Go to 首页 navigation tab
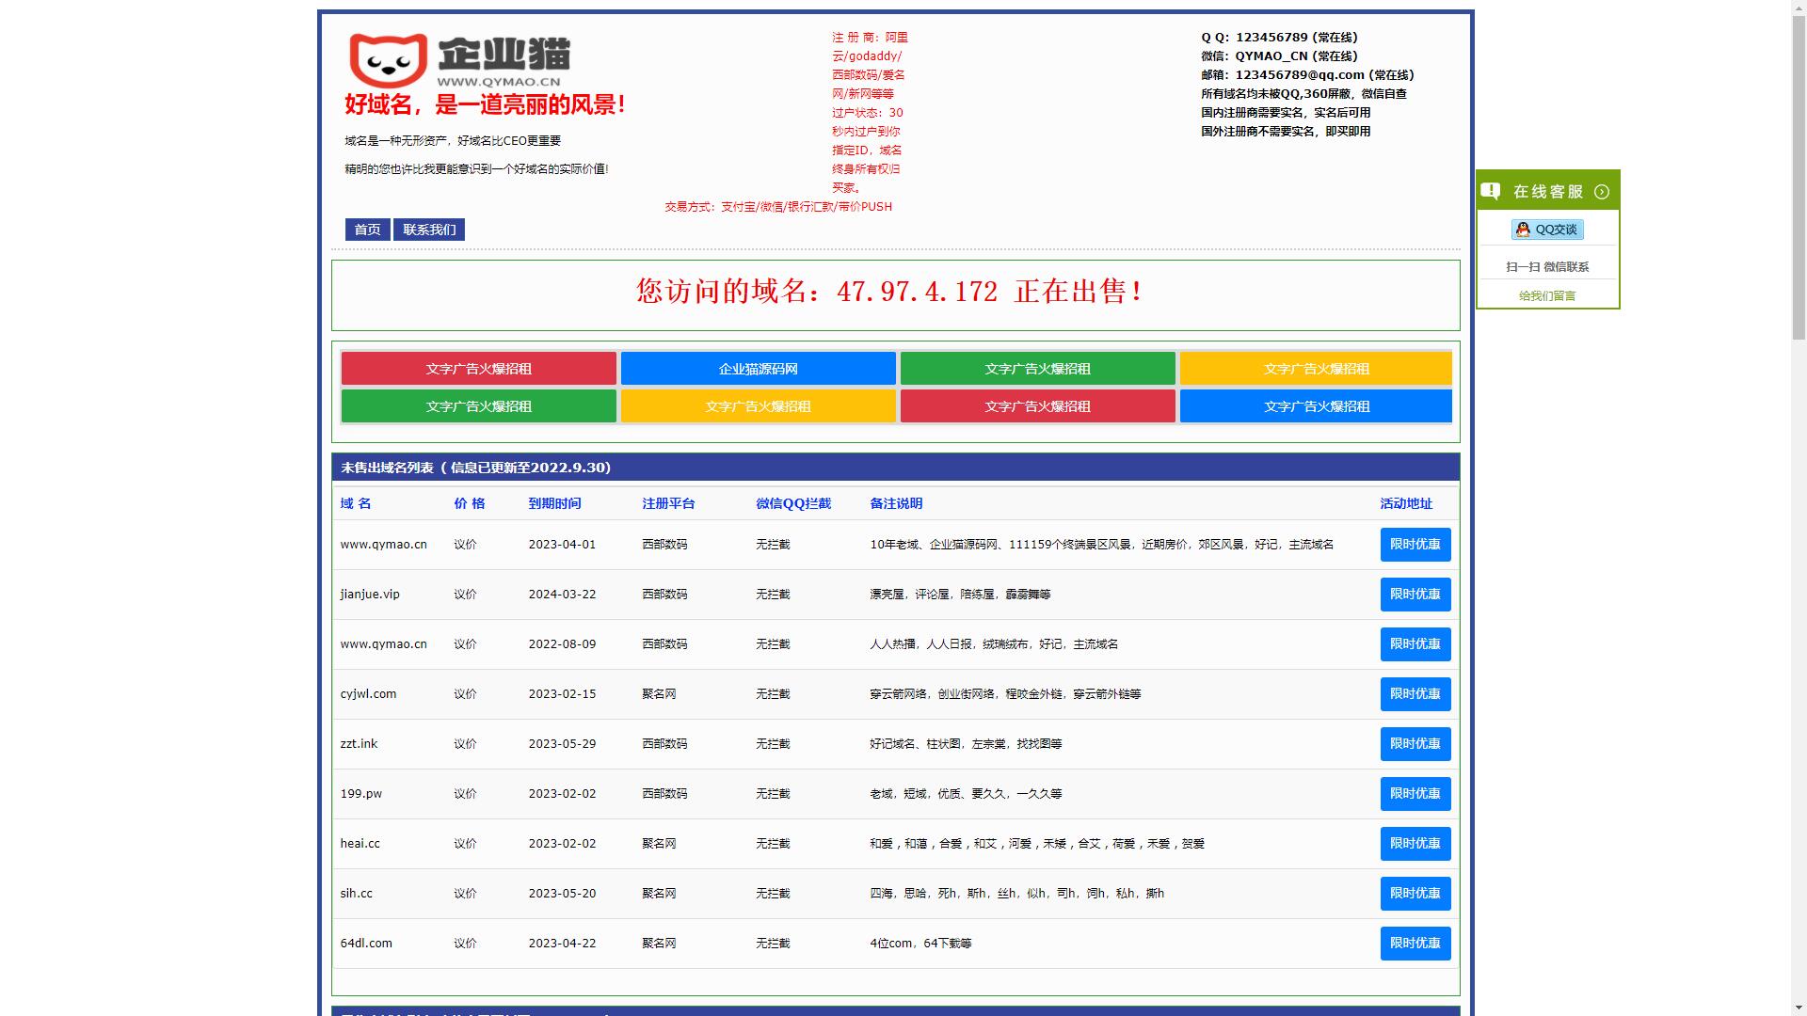 pyautogui.click(x=367, y=230)
